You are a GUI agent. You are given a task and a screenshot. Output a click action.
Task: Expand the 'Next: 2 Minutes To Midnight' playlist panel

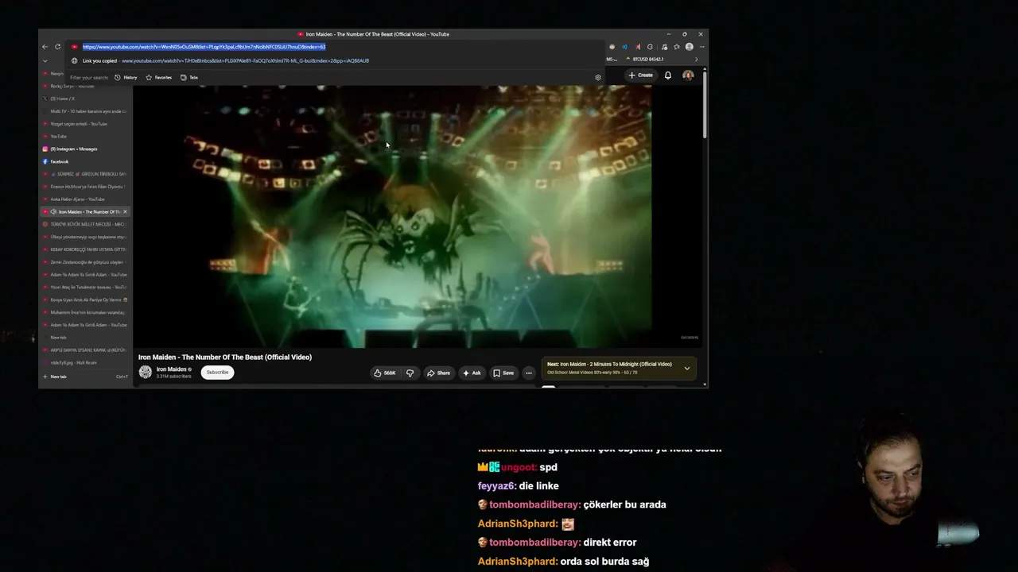(687, 368)
